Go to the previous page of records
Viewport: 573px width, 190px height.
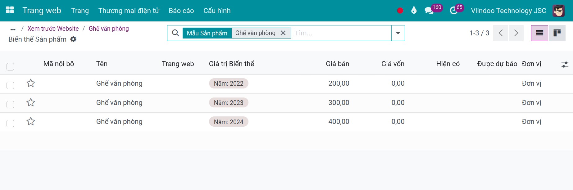tap(501, 33)
